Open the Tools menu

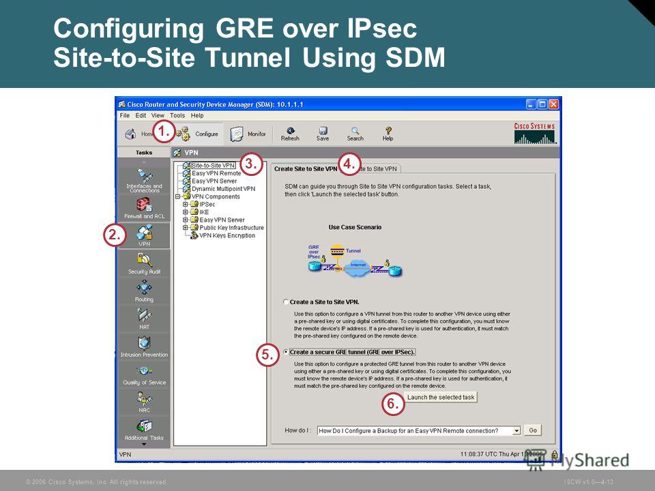click(177, 116)
